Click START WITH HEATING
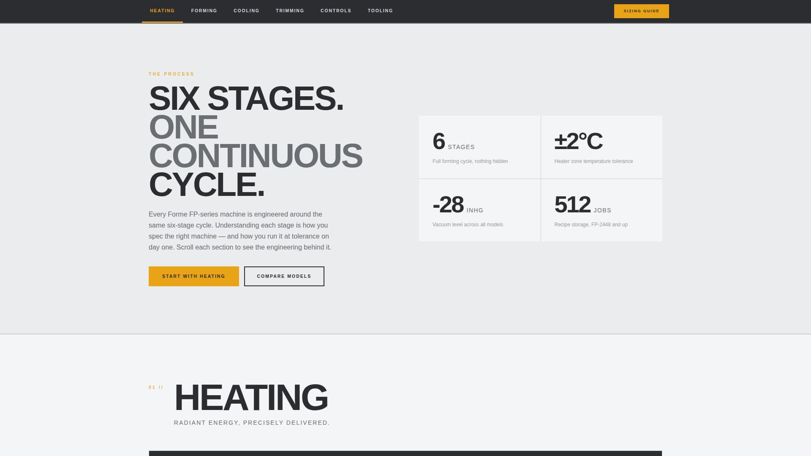 point(193,276)
